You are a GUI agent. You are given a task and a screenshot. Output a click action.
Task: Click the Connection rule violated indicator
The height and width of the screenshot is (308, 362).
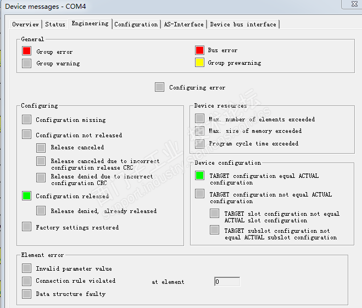26,281
